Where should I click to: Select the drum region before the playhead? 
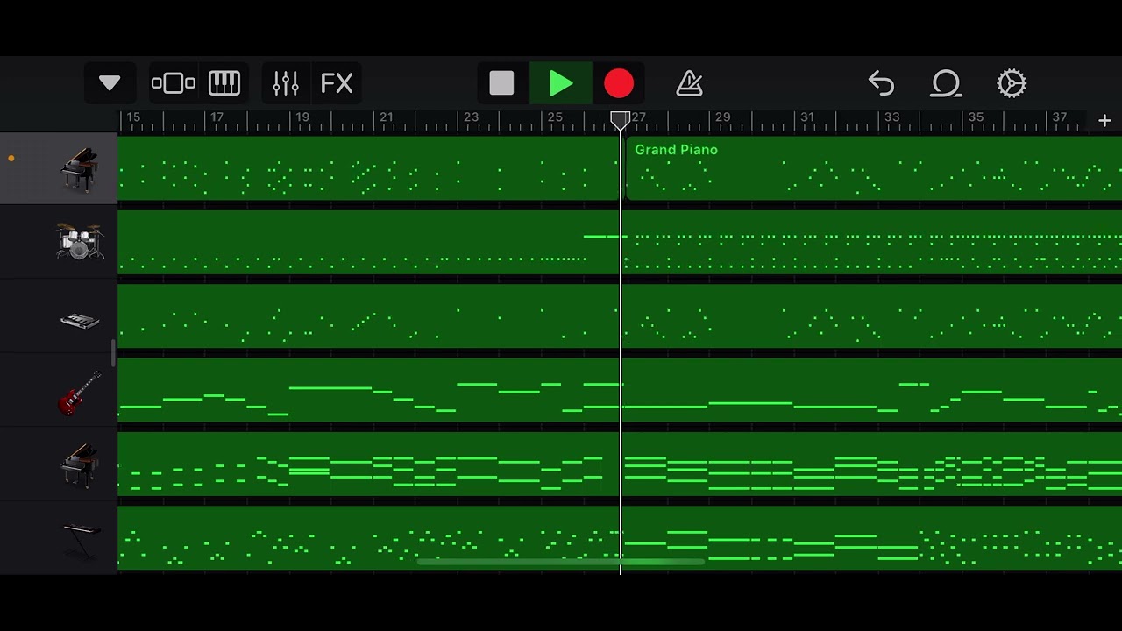pos(368,243)
